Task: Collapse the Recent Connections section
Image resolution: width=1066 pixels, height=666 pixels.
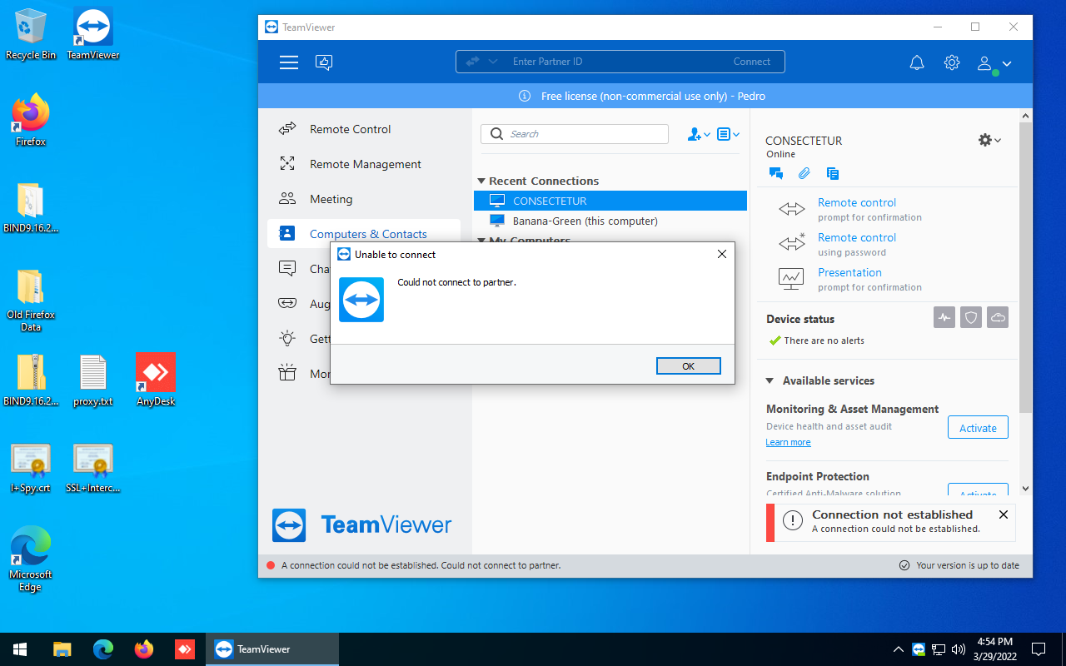Action: [481, 181]
